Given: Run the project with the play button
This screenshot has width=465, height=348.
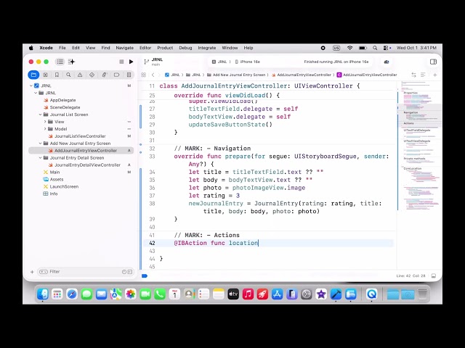Looking at the screenshot, I should pos(131,62).
